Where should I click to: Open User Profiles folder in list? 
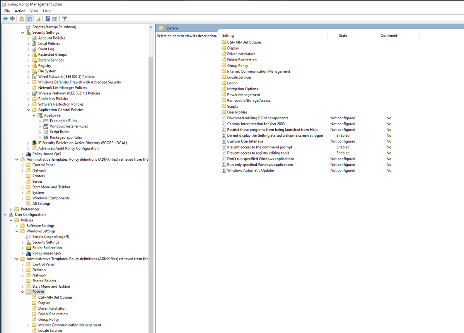pyautogui.click(x=237, y=112)
